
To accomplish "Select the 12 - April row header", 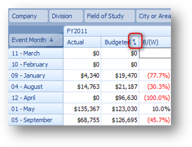I will (x=36, y=98).
